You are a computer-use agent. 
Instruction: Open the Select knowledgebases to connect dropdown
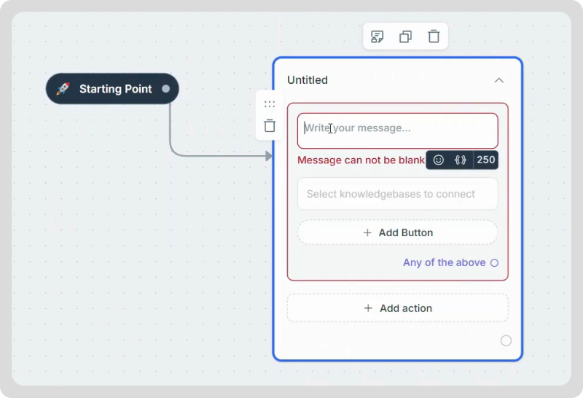(397, 194)
